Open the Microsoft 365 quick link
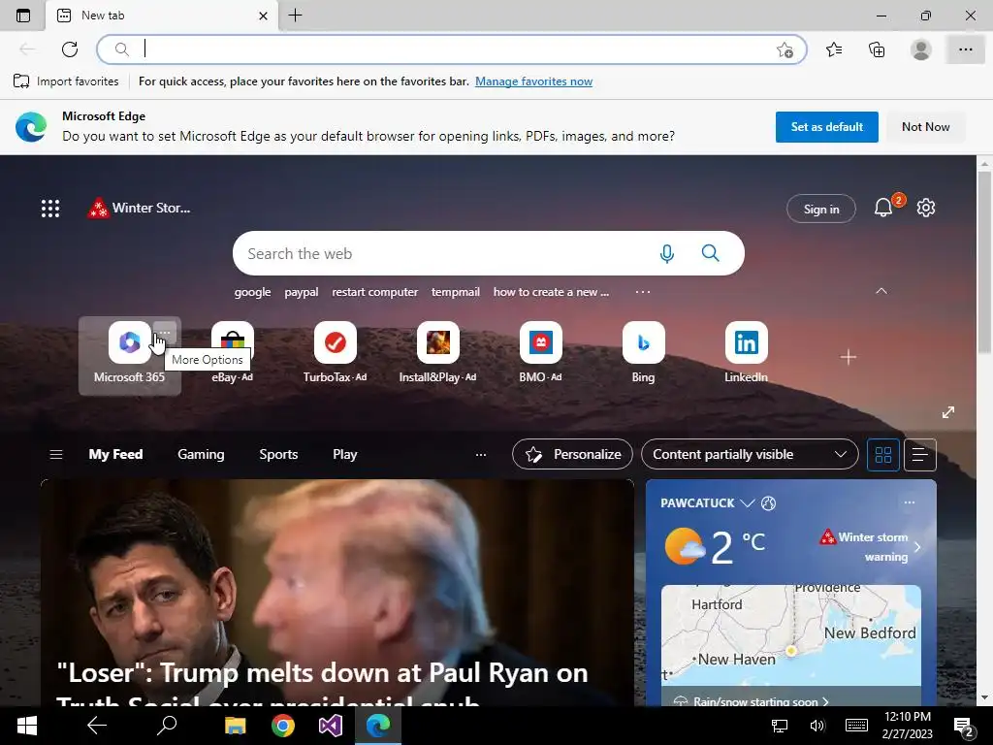Image resolution: width=993 pixels, height=745 pixels. tap(129, 355)
